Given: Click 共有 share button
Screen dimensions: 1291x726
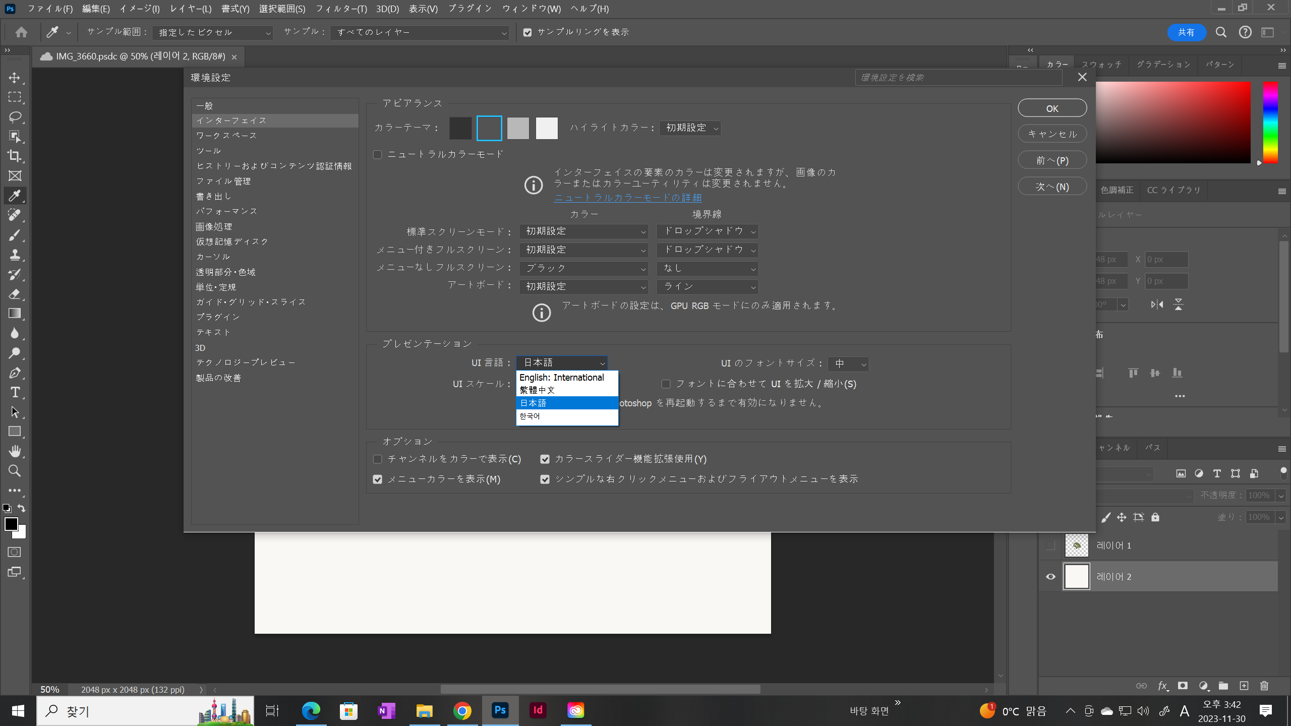Looking at the screenshot, I should point(1186,32).
